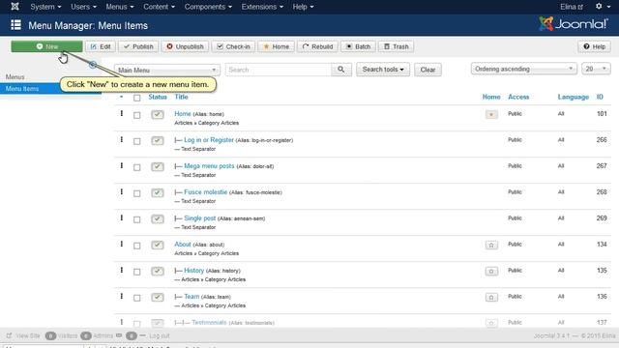
Task: Toggle published status of History item
Action: [x=157, y=271]
